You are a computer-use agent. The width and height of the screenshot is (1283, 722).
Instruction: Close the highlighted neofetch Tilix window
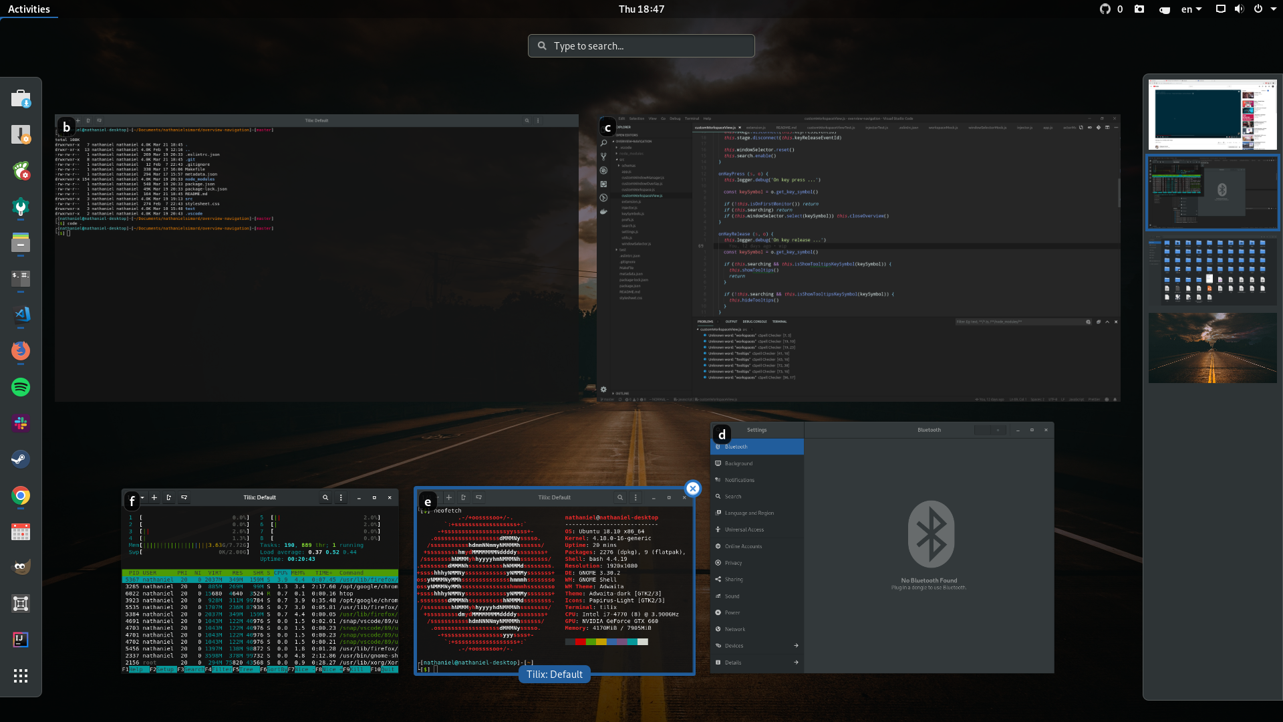(693, 489)
